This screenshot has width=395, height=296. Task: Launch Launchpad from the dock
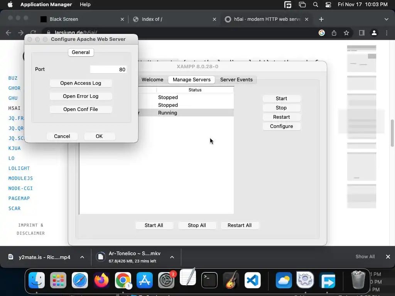[x=58, y=280]
